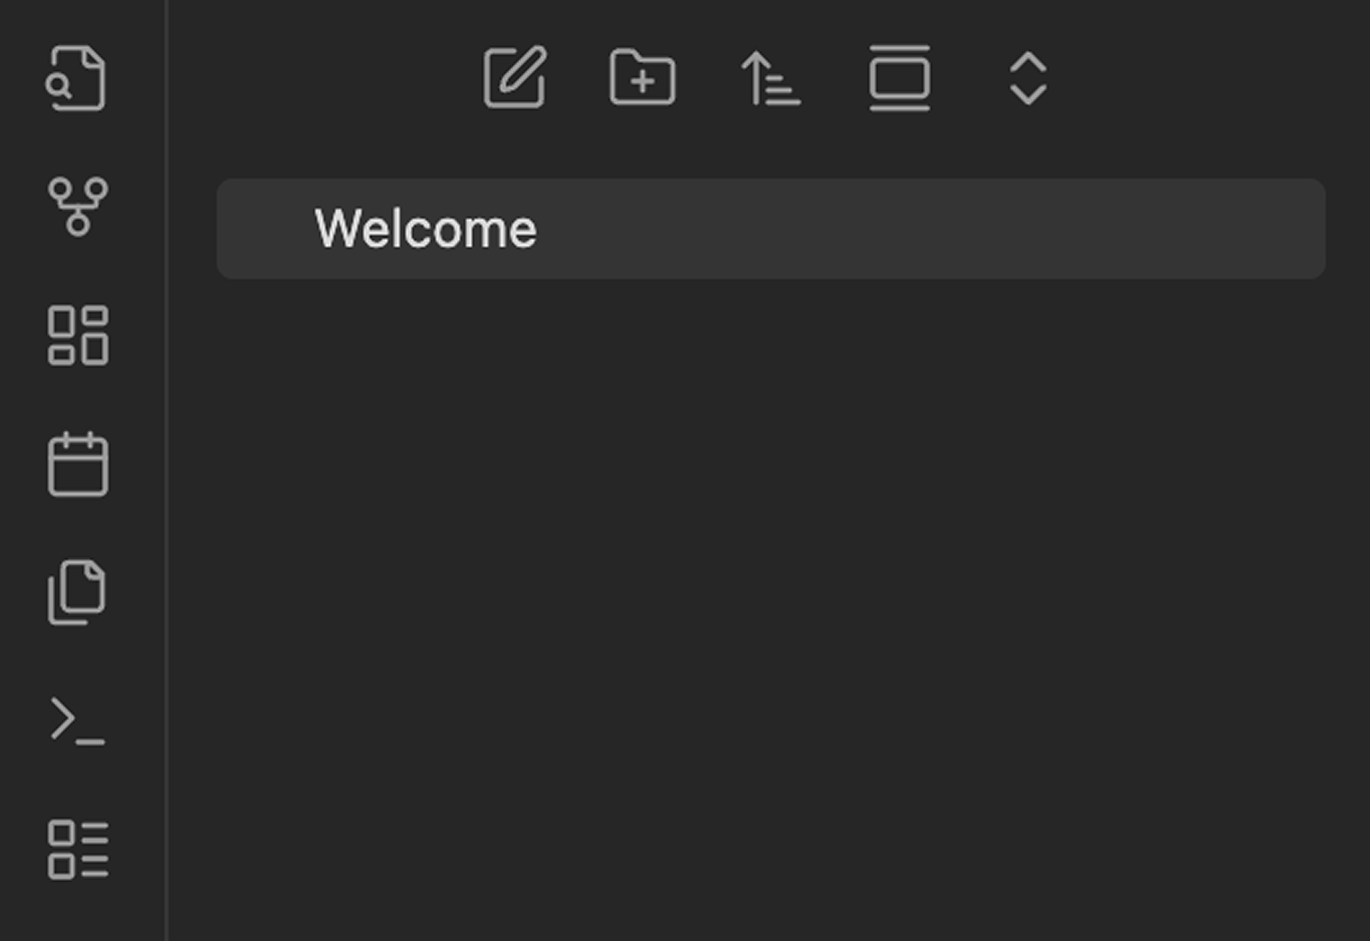This screenshot has height=941, width=1370.
Task: Click the pencil-on-square icon in the toolbar
Action: (x=515, y=78)
